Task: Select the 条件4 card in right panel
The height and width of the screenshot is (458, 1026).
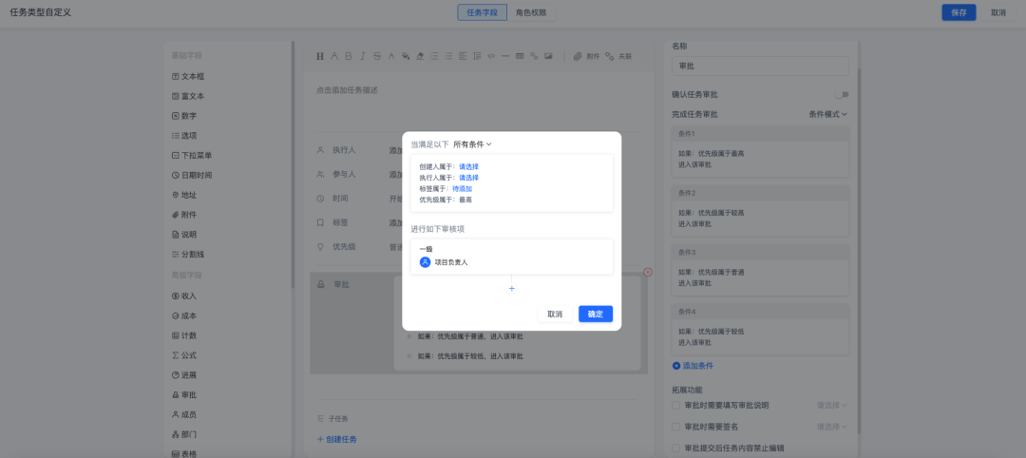Action: [x=760, y=329]
